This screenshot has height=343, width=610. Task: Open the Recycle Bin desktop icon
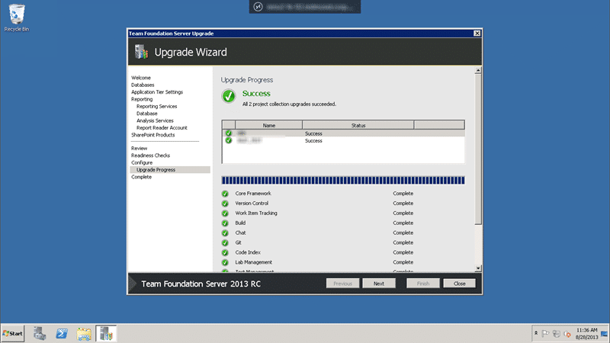pyautogui.click(x=16, y=18)
